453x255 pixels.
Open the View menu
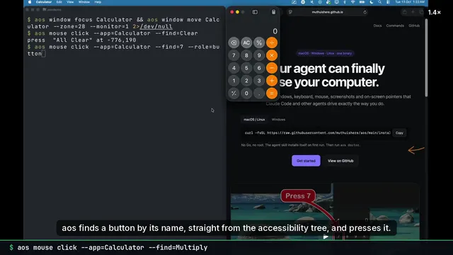[70, 2]
